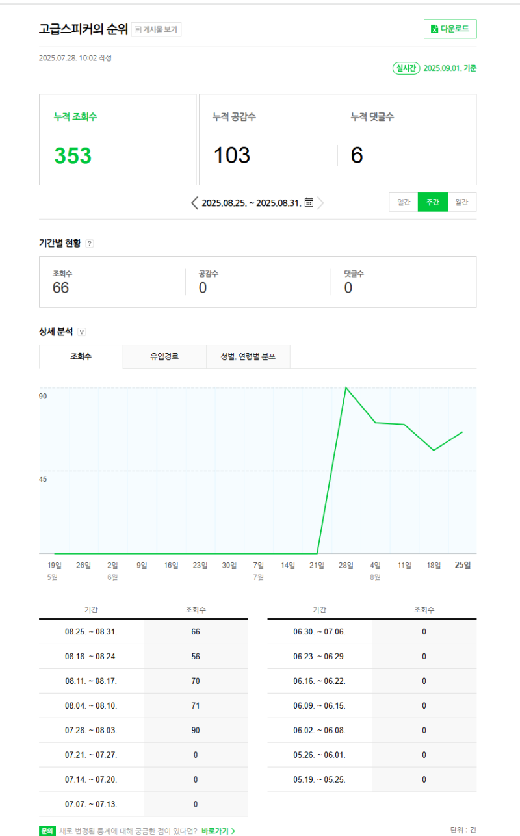Click view count cell 70
Screen dimensions: 520x836
click(x=196, y=681)
